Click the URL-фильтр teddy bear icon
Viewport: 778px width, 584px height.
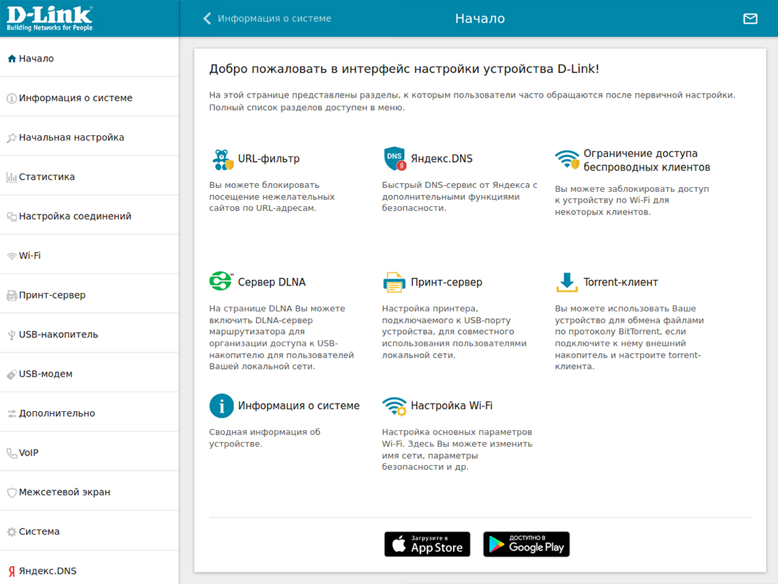222,159
